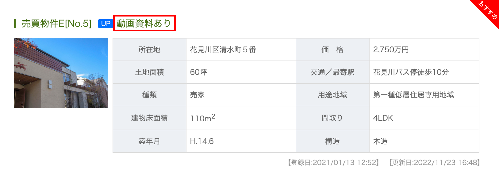Click the 交通/最寄駅 header cell
The image size is (499, 184).
pyautogui.click(x=332, y=72)
